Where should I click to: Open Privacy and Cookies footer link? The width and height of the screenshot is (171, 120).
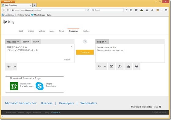(x=15, y=112)
